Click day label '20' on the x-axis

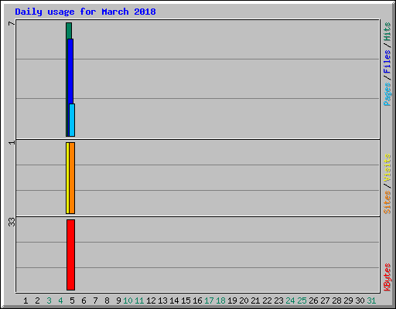[x=244, y=301]
